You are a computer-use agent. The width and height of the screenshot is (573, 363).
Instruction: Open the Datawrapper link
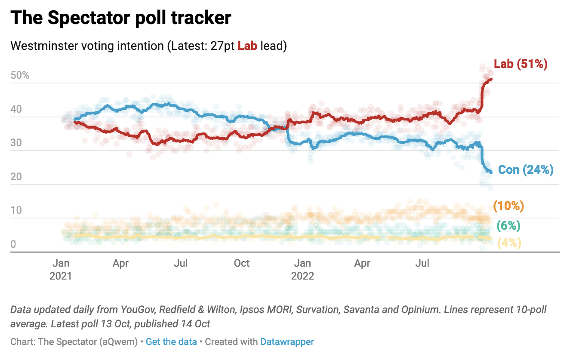287,342
